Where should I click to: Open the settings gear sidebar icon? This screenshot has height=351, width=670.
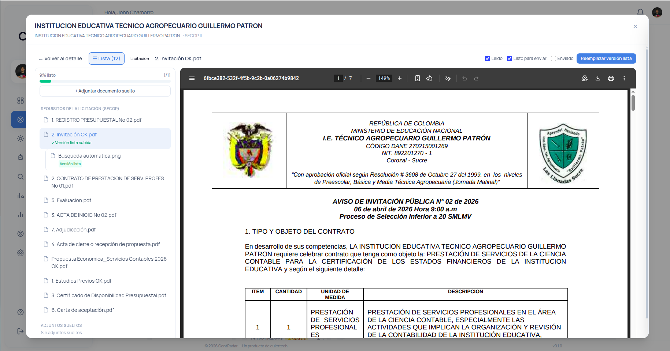pyautogui.click(x=21, y=253)
